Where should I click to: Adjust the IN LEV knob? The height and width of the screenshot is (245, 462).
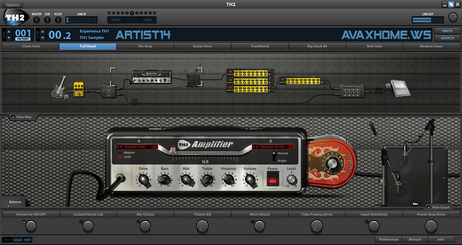click(x=59, y=20)
